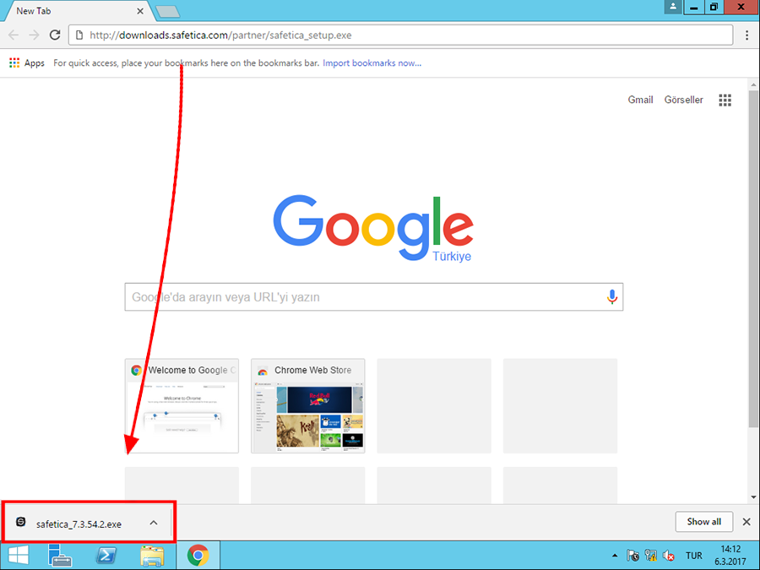
Task: Expand options for safetica_7.3.54.2.exe download
Action: (154, 523)
